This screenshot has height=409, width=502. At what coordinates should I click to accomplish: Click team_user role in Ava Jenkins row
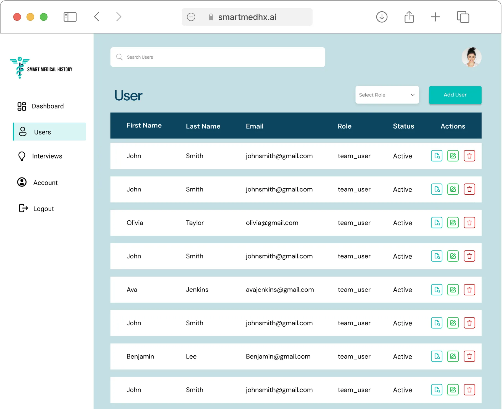[x=354, y=290]
